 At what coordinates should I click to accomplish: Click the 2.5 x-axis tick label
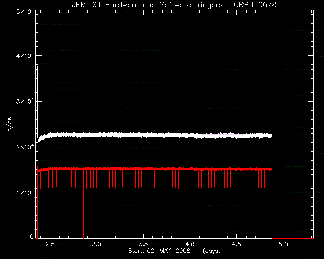pyautogui.click(x=50, y=244)
